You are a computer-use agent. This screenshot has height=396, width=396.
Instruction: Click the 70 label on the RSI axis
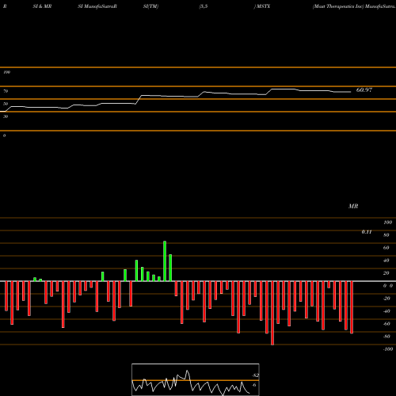coord(6,91)
